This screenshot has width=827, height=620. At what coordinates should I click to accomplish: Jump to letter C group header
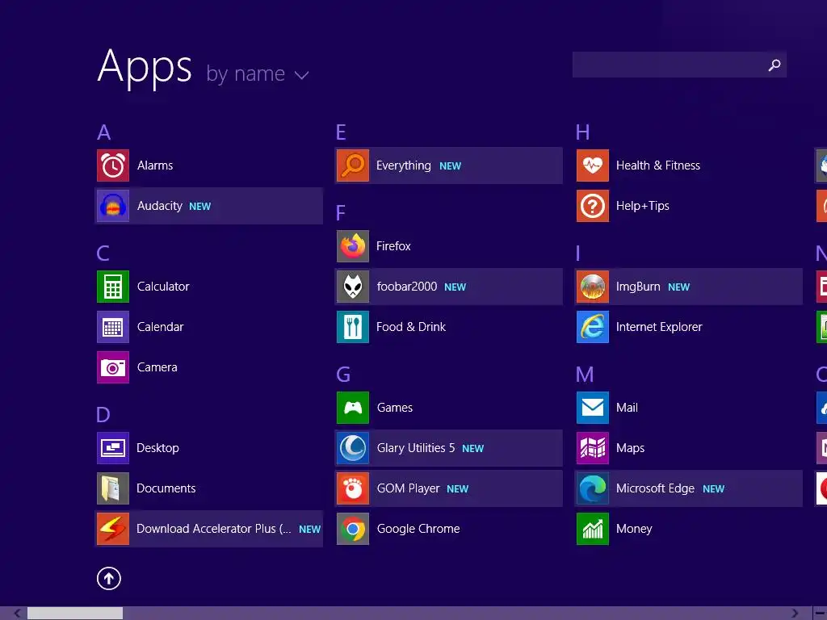[103, 253]
